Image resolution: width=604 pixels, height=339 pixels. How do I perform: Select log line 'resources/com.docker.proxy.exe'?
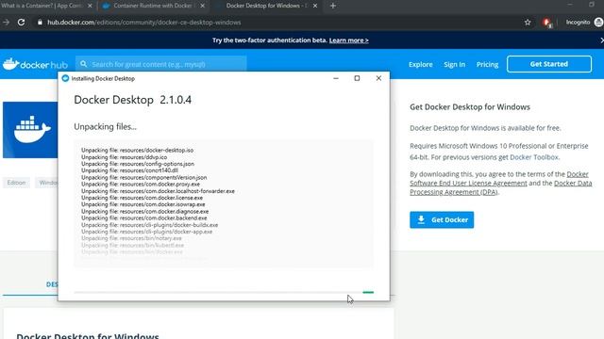pos(141,185)
